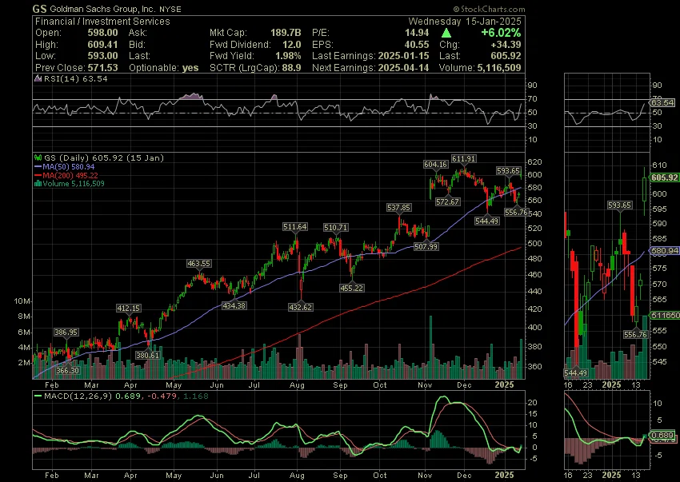Click the GS (Daily) 605.92 legend entry

coord(104,157)
